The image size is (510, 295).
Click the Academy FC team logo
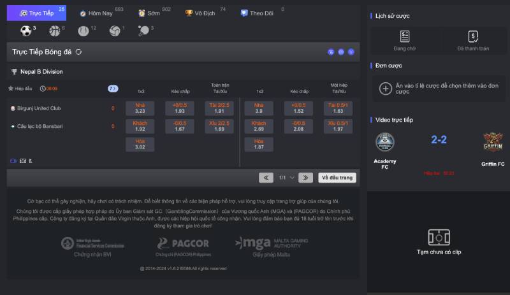tap(384, 141)
